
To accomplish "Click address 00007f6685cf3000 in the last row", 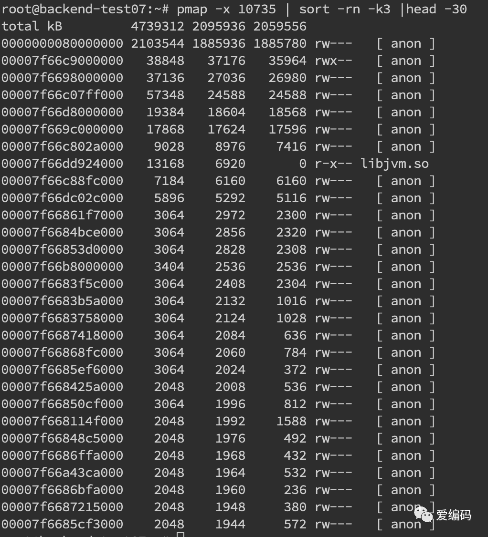I will coord(62,524).
